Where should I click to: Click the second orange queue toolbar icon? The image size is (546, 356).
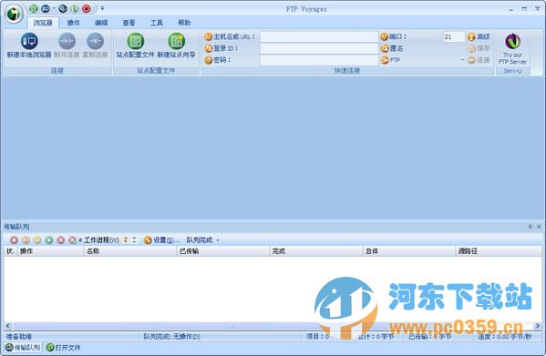[26, 239]
